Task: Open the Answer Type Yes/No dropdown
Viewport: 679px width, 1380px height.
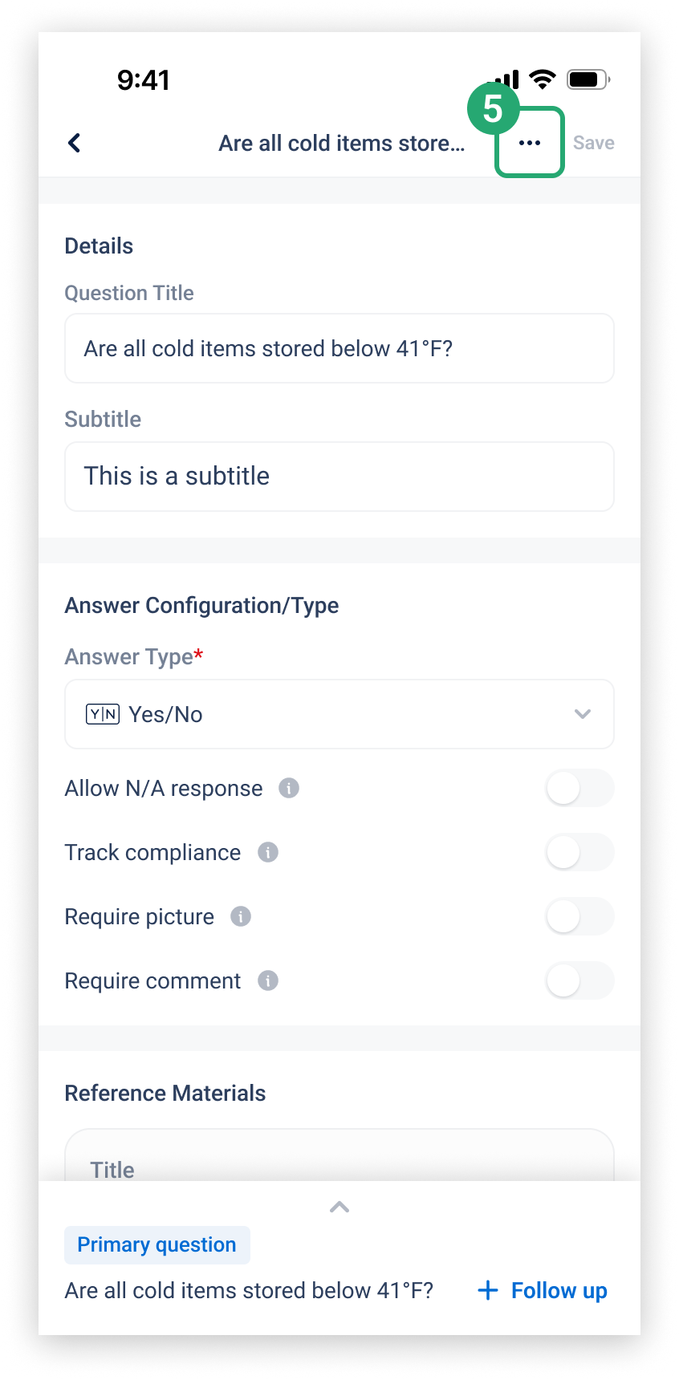Action: click(x=339, y=714)
